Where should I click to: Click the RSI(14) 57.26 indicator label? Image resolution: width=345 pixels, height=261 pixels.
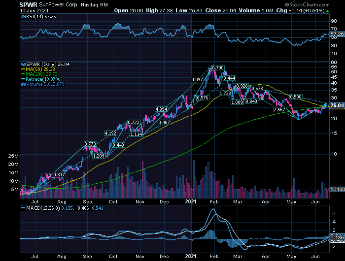point(41,17)
